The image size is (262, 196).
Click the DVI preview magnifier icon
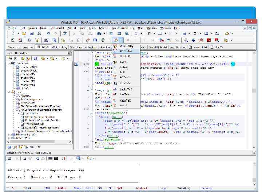coord(186,40)
